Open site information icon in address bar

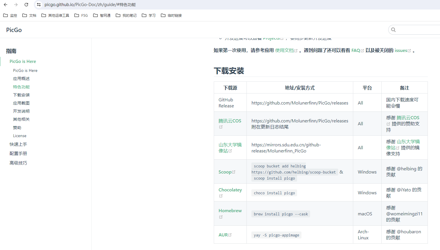(x=39, y=5)
